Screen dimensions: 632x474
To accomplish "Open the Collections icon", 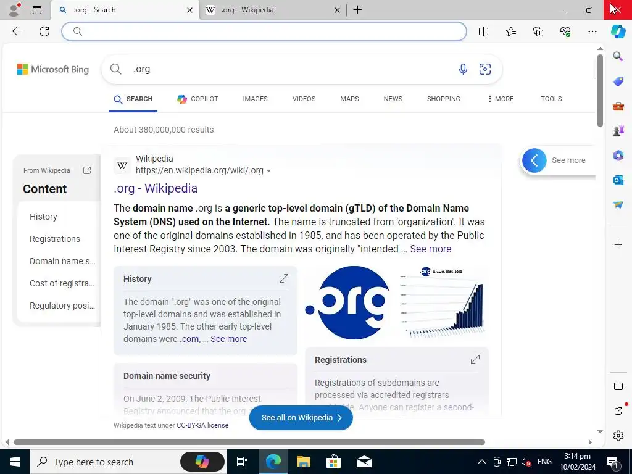I will tap(538, 31).
